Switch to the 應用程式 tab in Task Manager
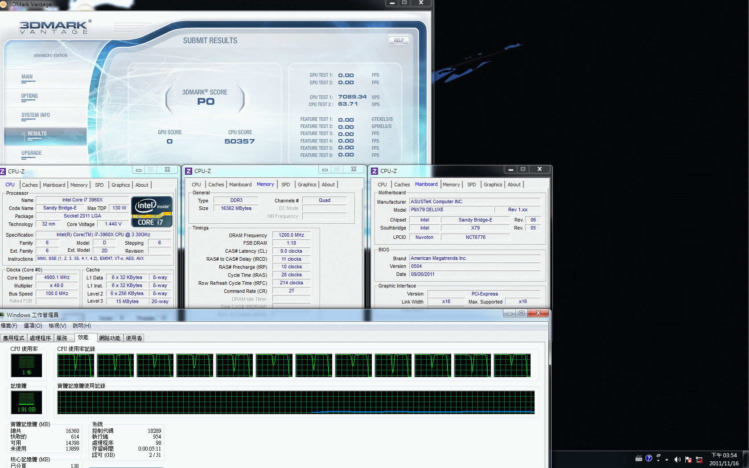Screen dimensions: 749x468 (x=14, y=338)
